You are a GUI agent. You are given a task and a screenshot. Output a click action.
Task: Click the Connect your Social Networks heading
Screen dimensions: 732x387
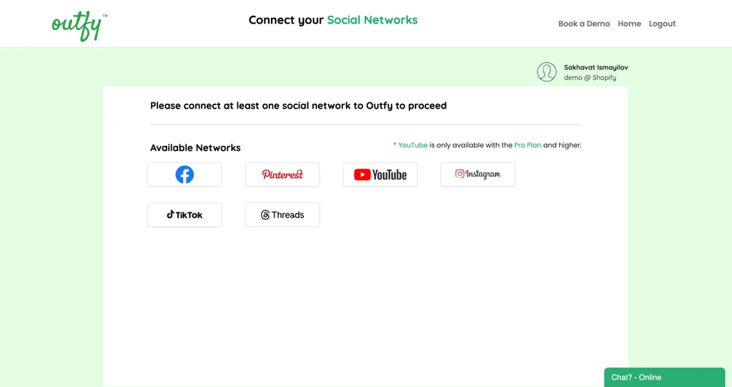[333, 20]
